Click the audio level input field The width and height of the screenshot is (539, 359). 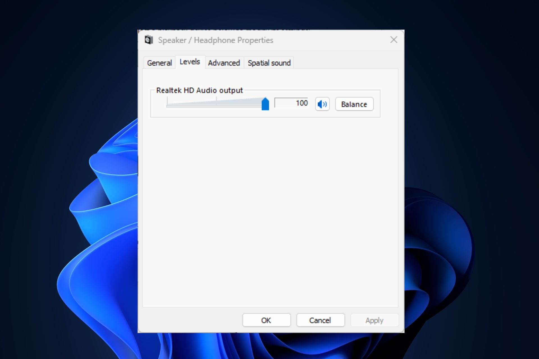pyautogui.click(x=292, y=103)
